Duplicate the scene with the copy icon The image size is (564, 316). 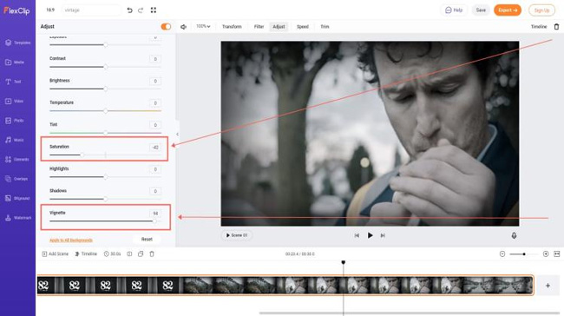(x=141, y=254)
